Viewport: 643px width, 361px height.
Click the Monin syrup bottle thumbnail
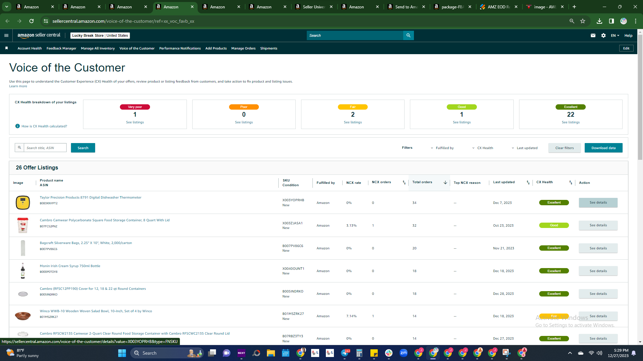23,271
